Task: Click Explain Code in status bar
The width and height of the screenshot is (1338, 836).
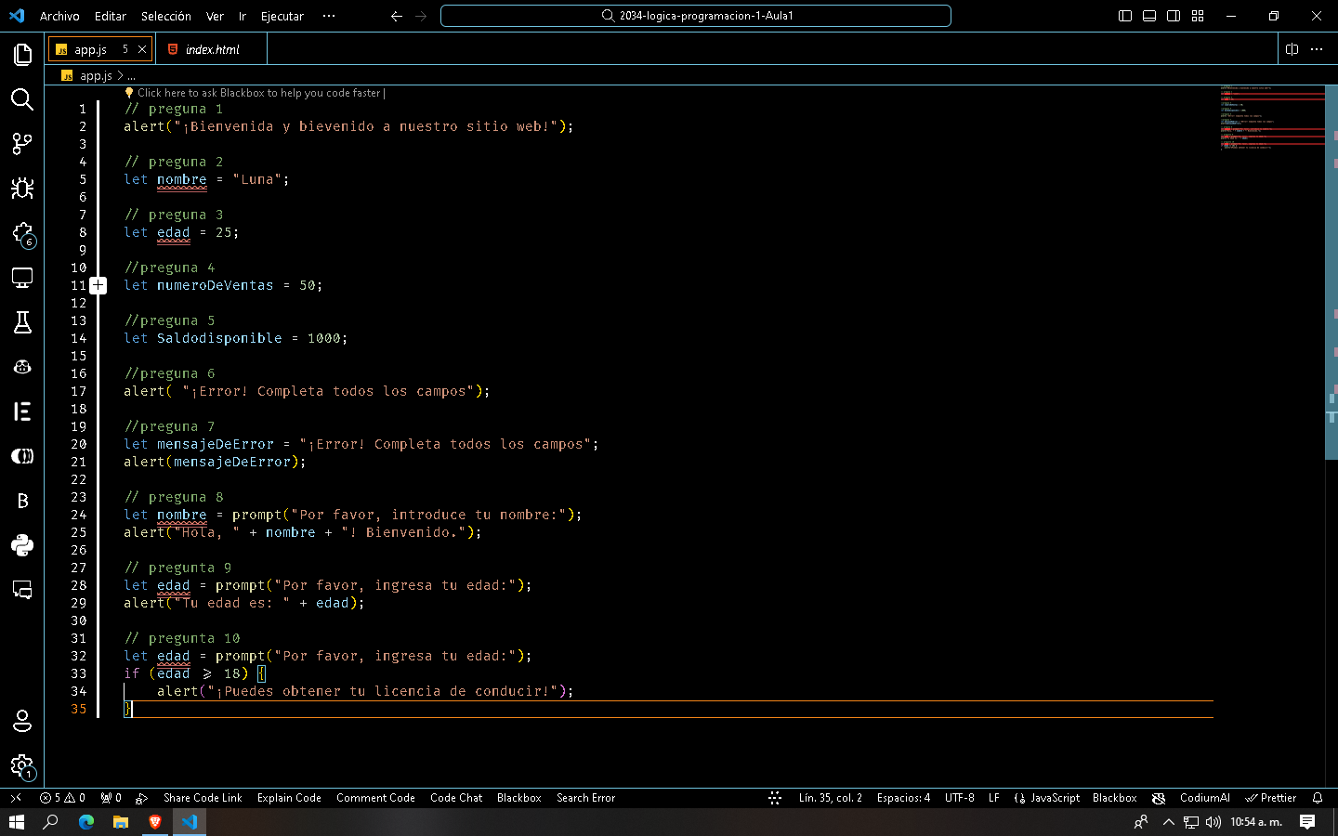Action: (289, 798)
